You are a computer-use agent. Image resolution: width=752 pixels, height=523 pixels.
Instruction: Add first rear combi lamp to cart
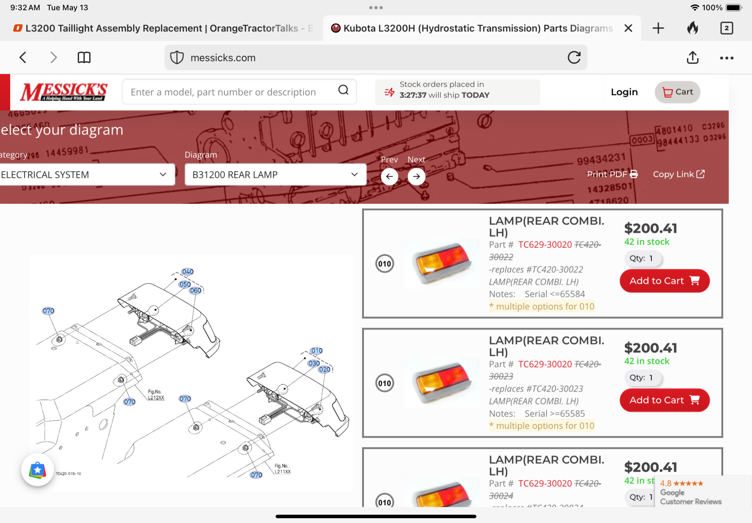664,281
